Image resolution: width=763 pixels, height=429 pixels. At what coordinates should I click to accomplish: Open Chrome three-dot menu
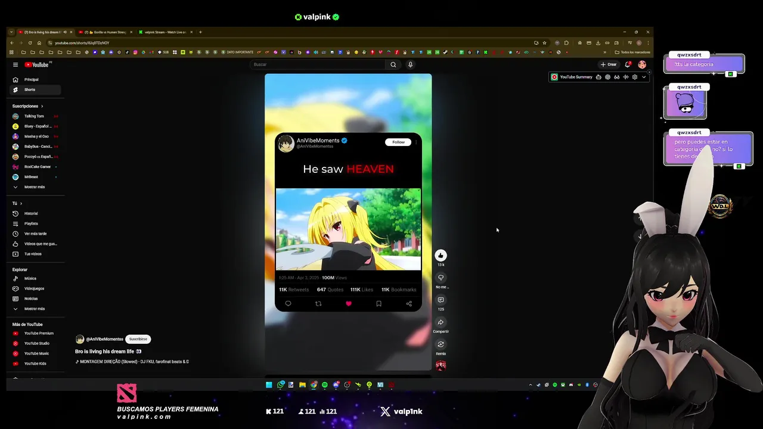[x=647, y=43]
